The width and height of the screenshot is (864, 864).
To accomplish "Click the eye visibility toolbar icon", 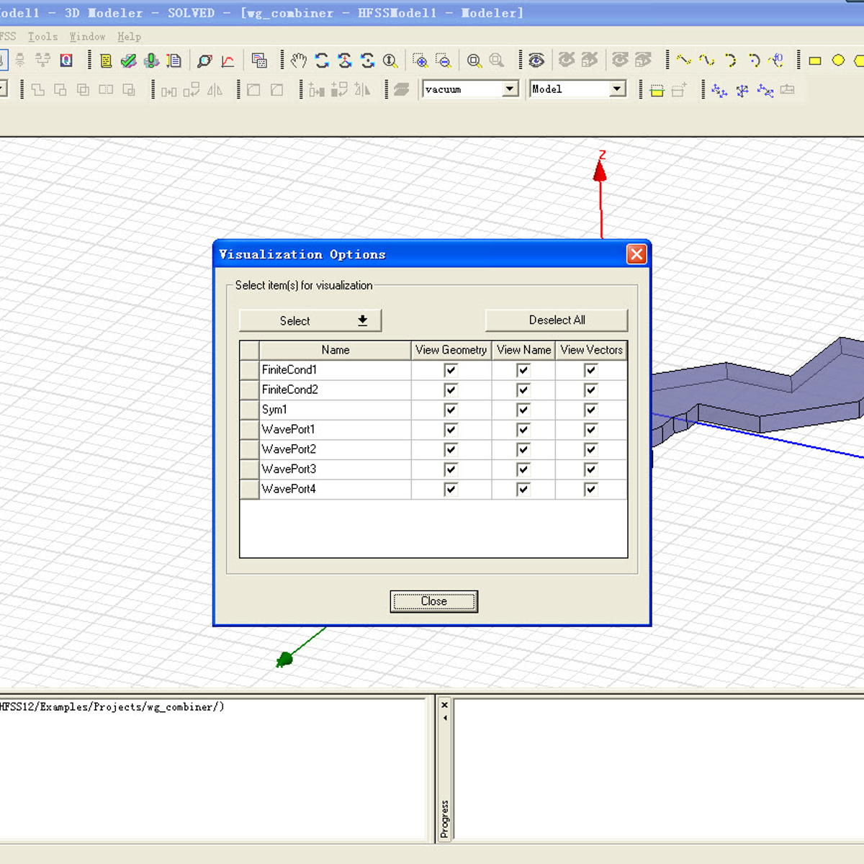I will coord(536,60).
